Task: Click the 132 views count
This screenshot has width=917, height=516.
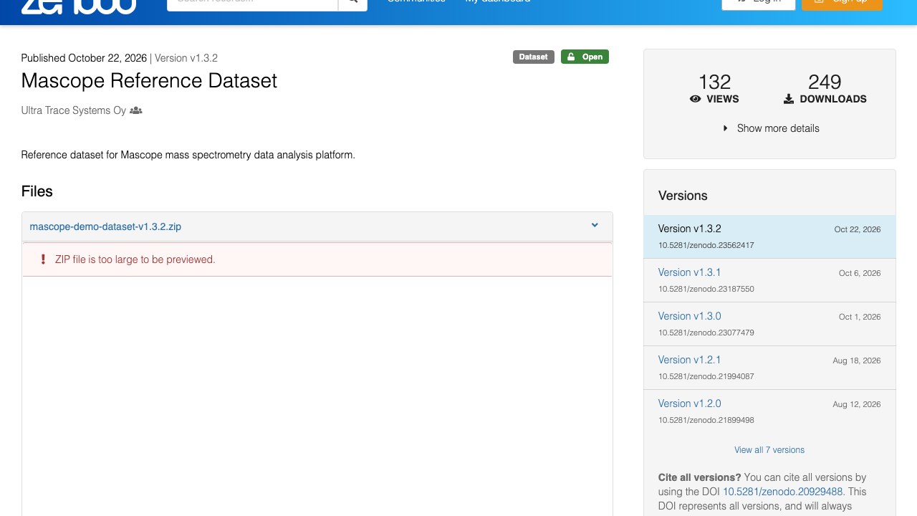Action: point(714,82)
